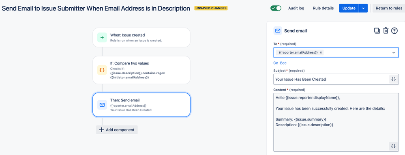Screen dimensions: 405x155
Task: Click into the Subject input field
Action: point(331,80)
